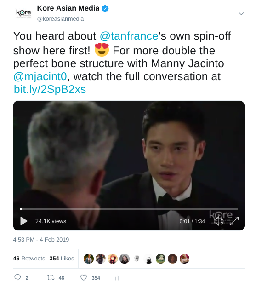Viewport: 256px width, 282px height.
Task: Retweet using the retweet arrows icon
Action: pos(51,277)
